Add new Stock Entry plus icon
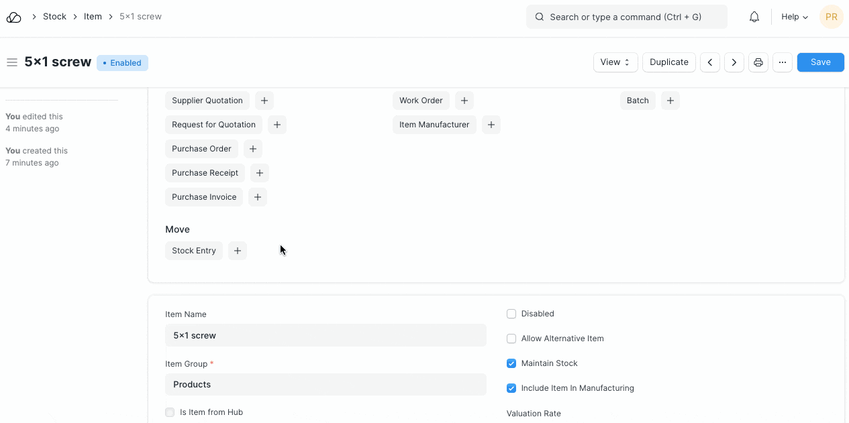Image resolution: width=849 pixels, height=423 pixels. pyautogui.click(x=238, y=251)
